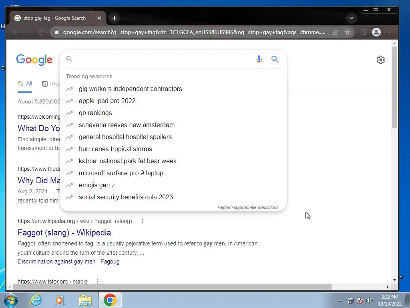Open the Chrome three-dot menu

point(390,32)
